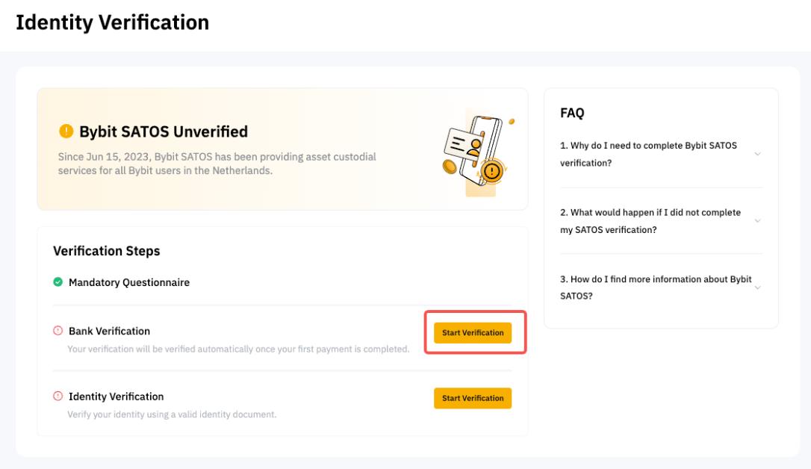Click the green checkmark next to Mandatory Questionnaire
This screenshot has width=811, height=469.
click(58, 282)
